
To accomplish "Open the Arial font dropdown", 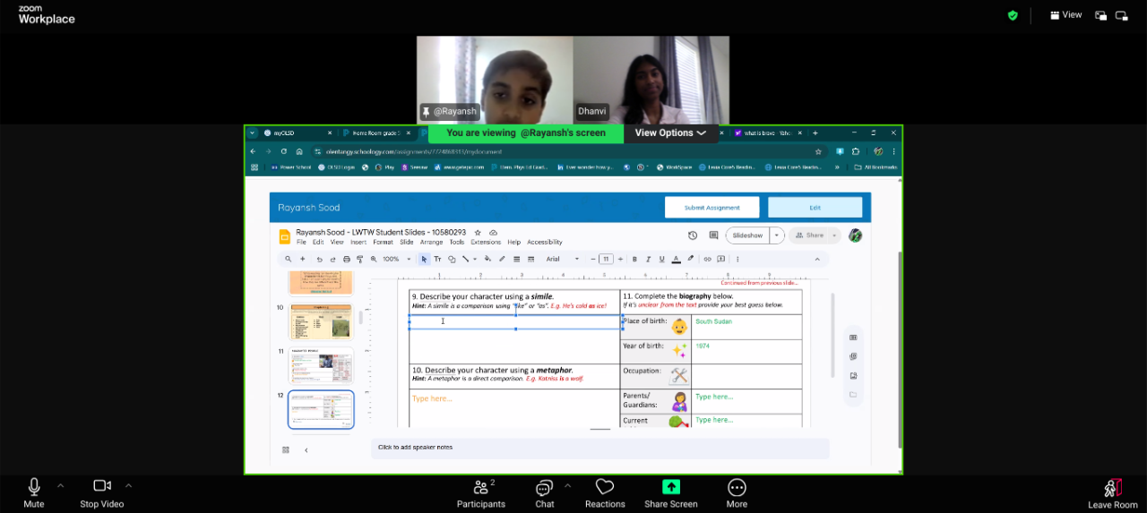I will click(563, 259).
